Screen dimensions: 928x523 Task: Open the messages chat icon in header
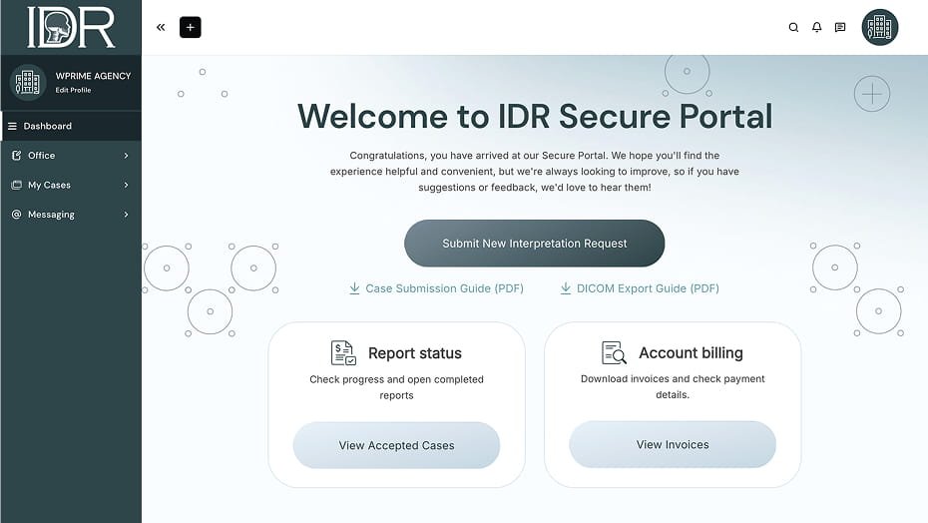click(840, 27)
